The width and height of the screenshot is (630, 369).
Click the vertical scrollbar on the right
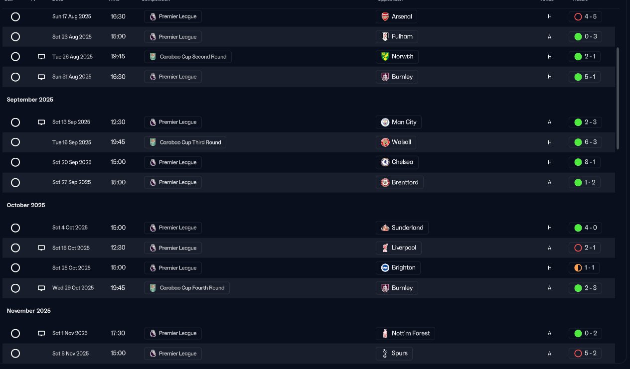coord(618,98)
